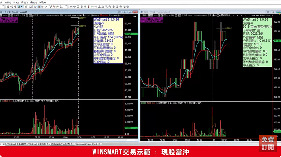
Task: Switch to WinSmart_多商品盤控 workspace tab
Action: coord(16,144)
